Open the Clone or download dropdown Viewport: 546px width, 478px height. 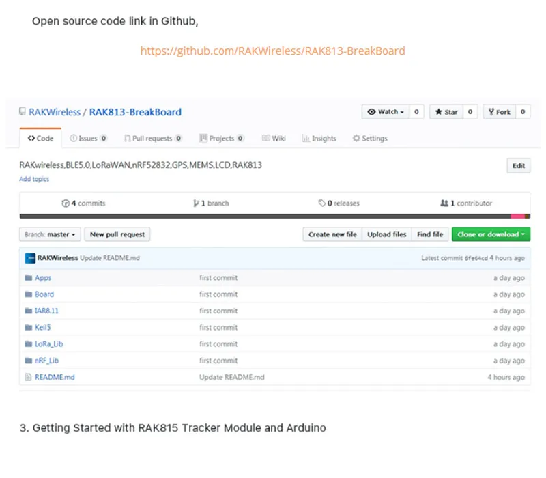point(491,234)
